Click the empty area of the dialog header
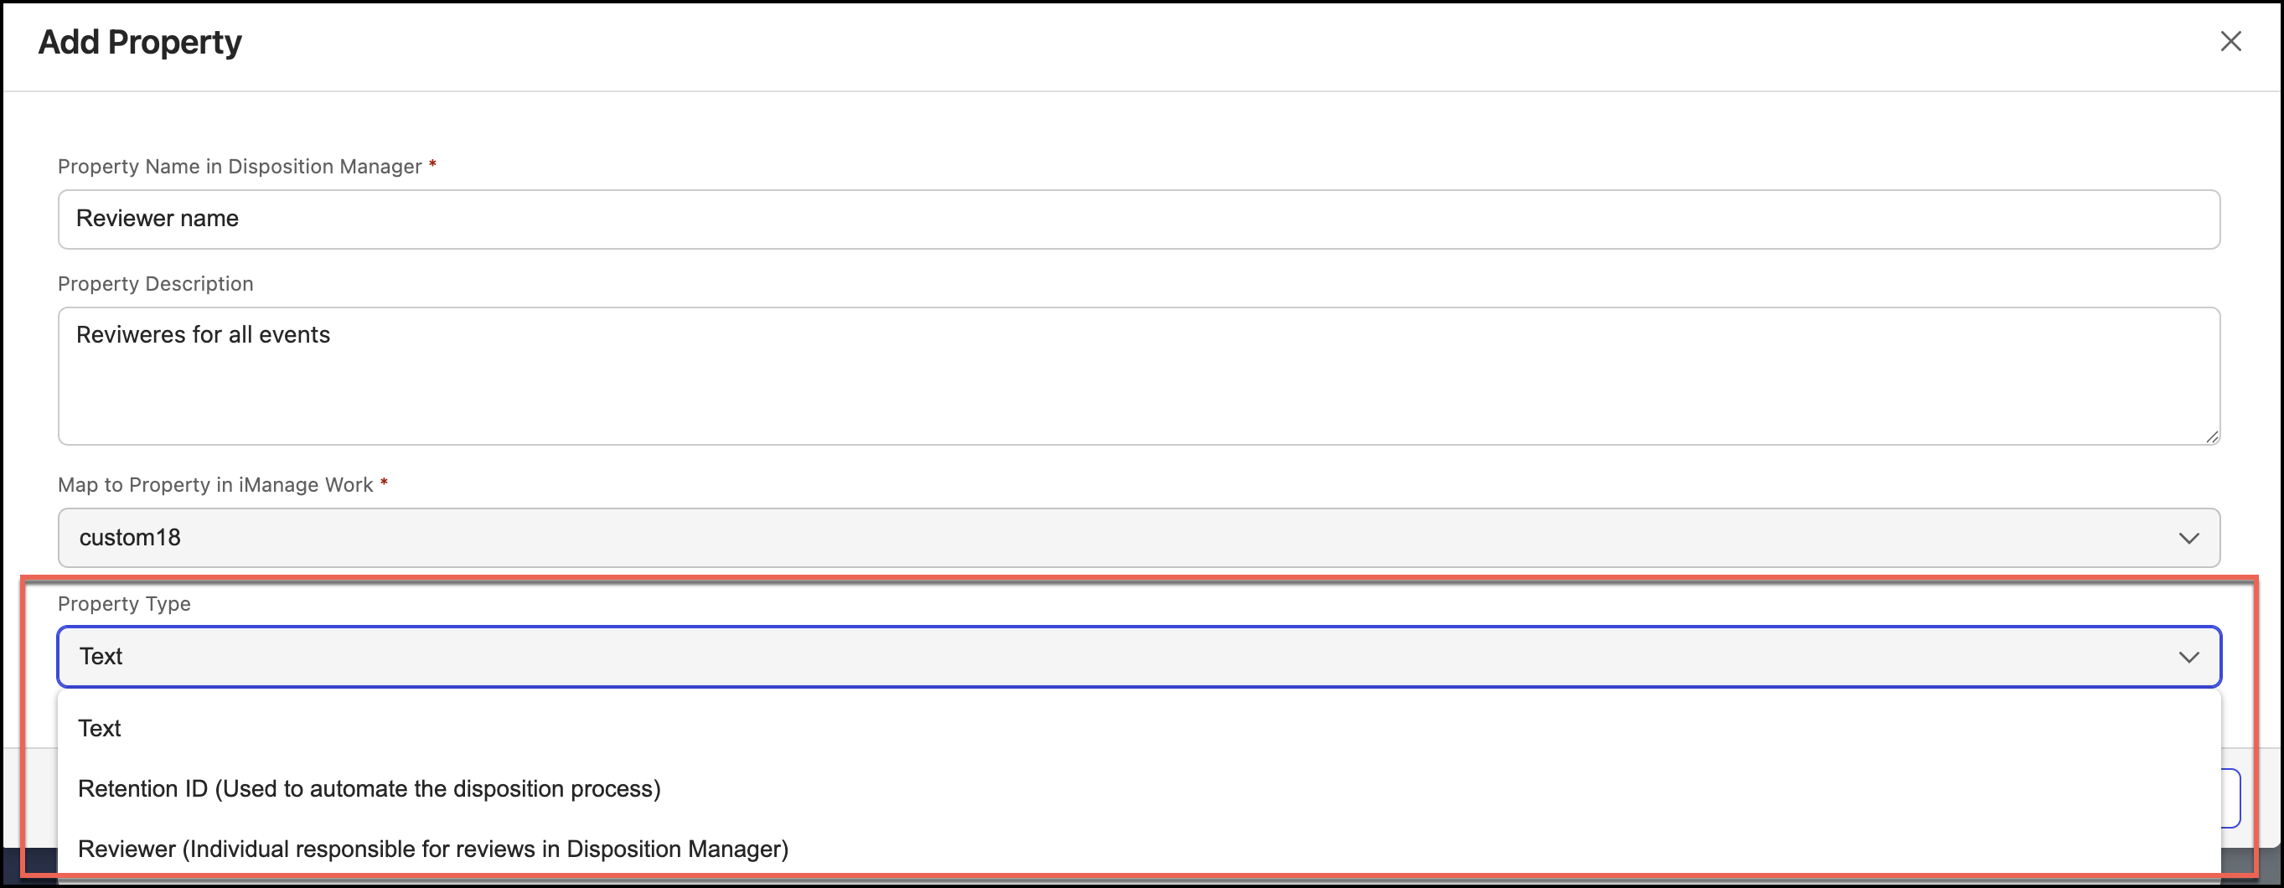2284x888 pixels. [x=1153, y=44]
